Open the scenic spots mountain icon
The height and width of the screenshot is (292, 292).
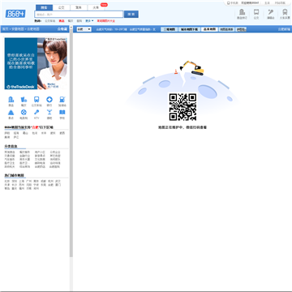point(11,112)
